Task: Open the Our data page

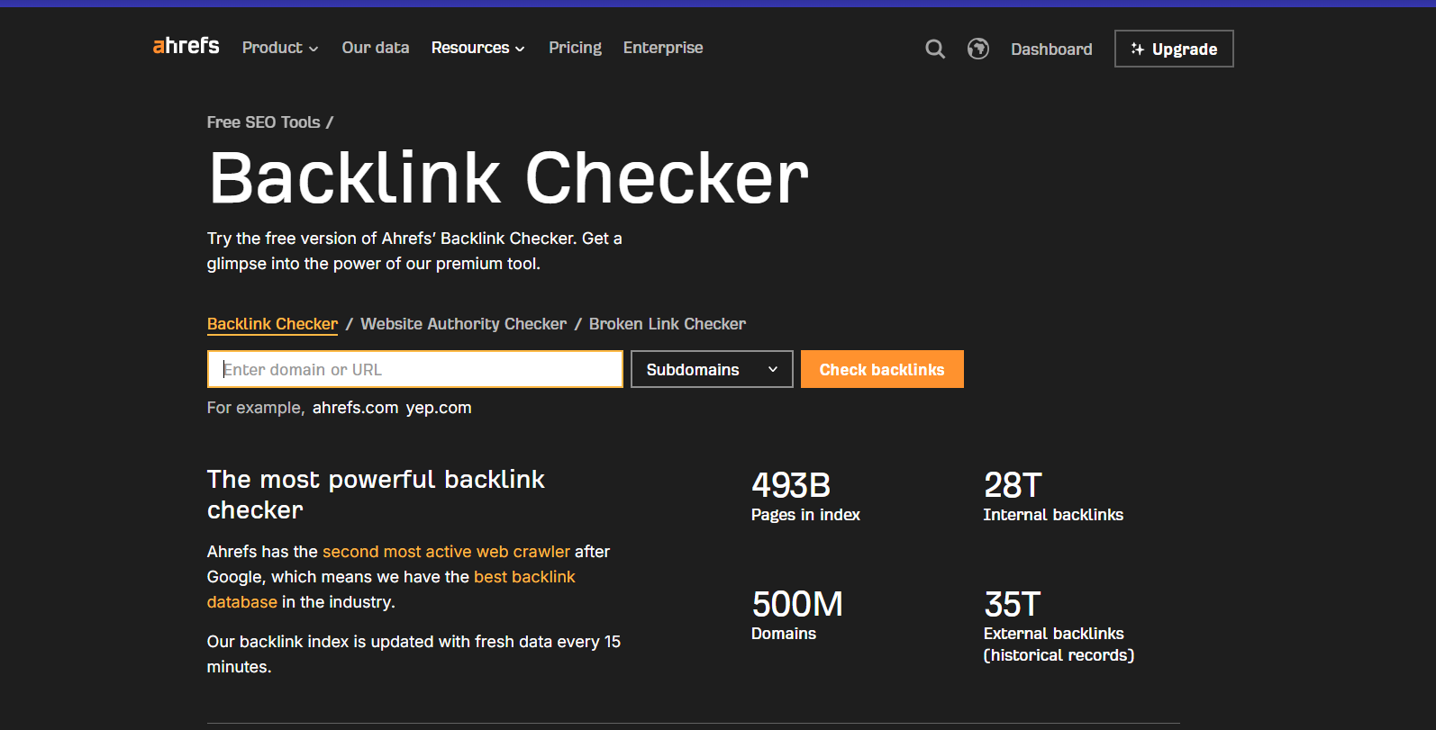Action: pyautogui.click(x=376, y=48)
